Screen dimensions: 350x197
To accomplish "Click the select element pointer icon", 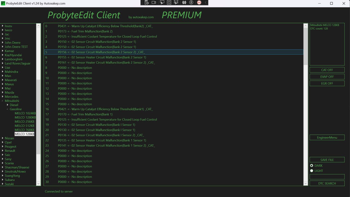I will coord(162,2).
